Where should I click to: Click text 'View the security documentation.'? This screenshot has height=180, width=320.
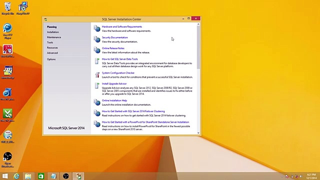pyautogui.click(x=120, y=42)
